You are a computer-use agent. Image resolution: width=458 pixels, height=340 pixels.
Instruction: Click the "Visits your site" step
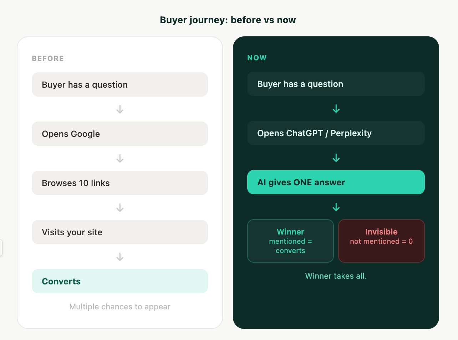(x=120, y=232)
